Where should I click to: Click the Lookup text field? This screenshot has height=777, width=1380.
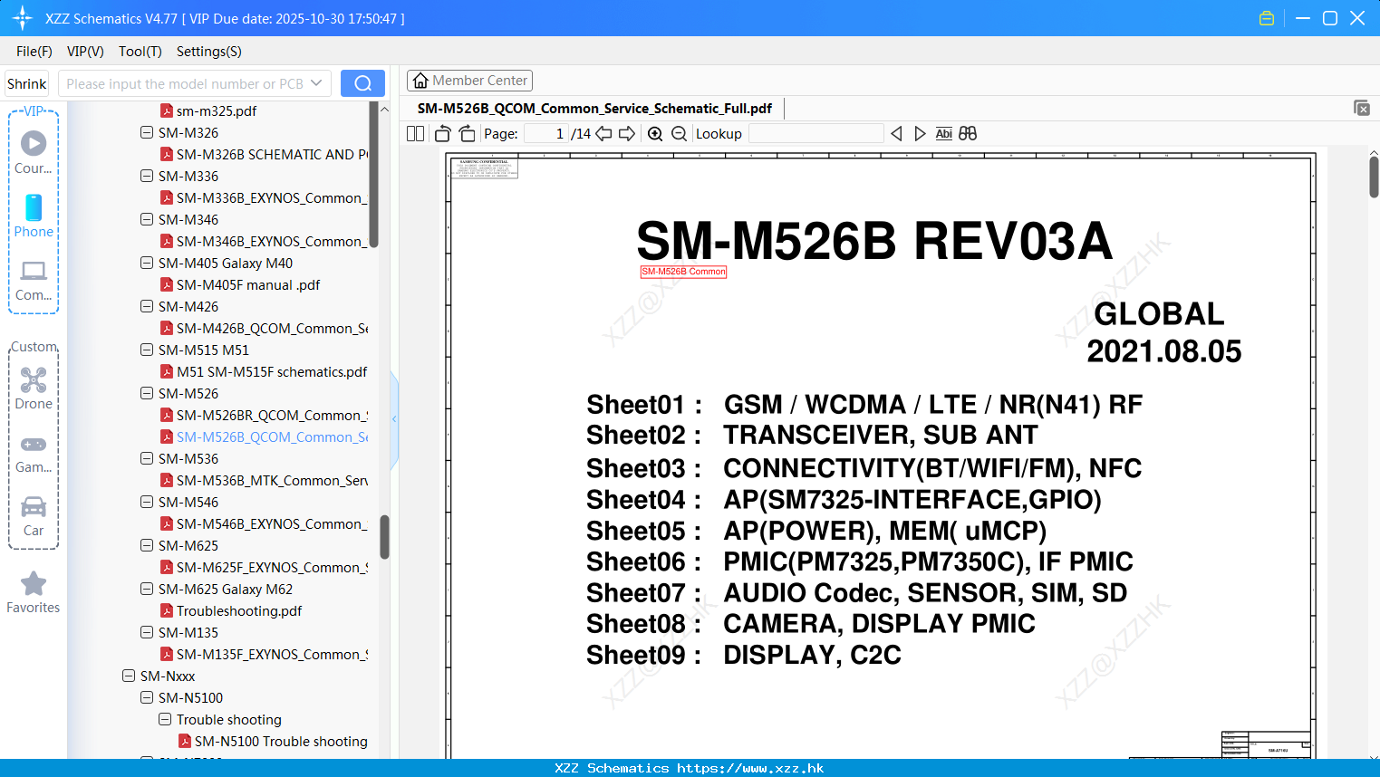point(815,133)
